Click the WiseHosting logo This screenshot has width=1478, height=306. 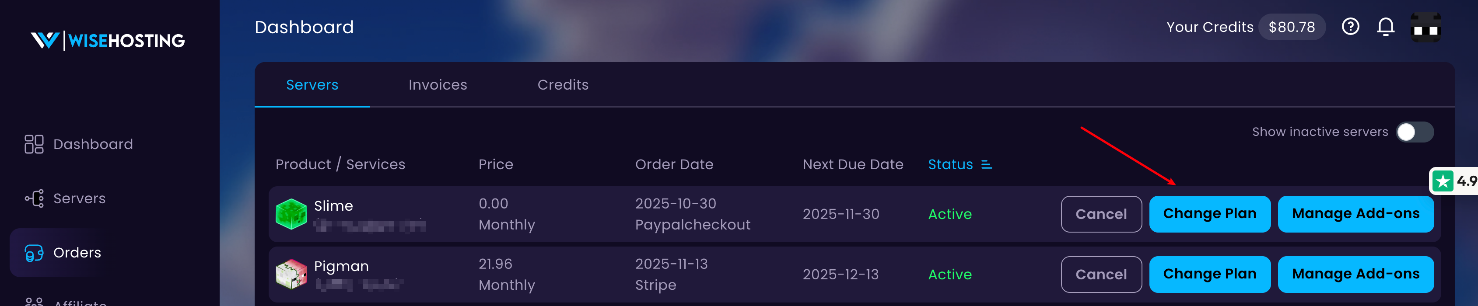coord(107,40)
